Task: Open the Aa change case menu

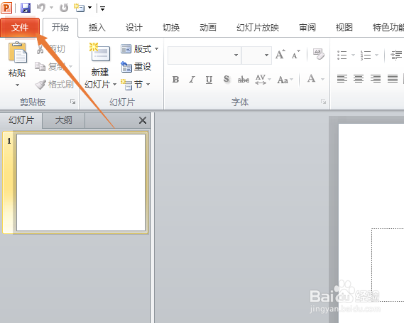Action: coord(285,80)
